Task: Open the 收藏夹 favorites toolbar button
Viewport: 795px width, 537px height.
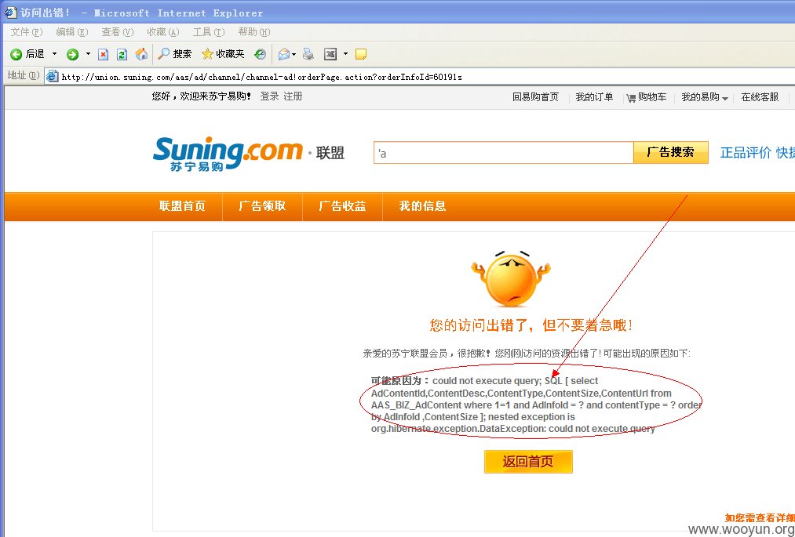Action: 223,54
